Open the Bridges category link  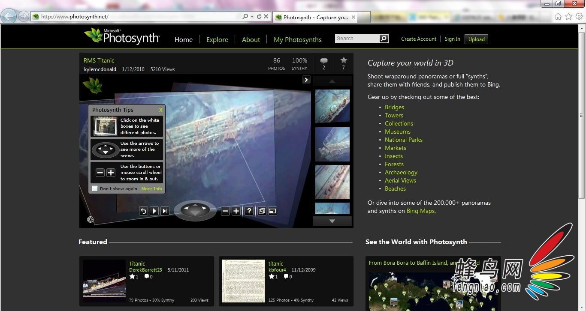pos(394,107)
